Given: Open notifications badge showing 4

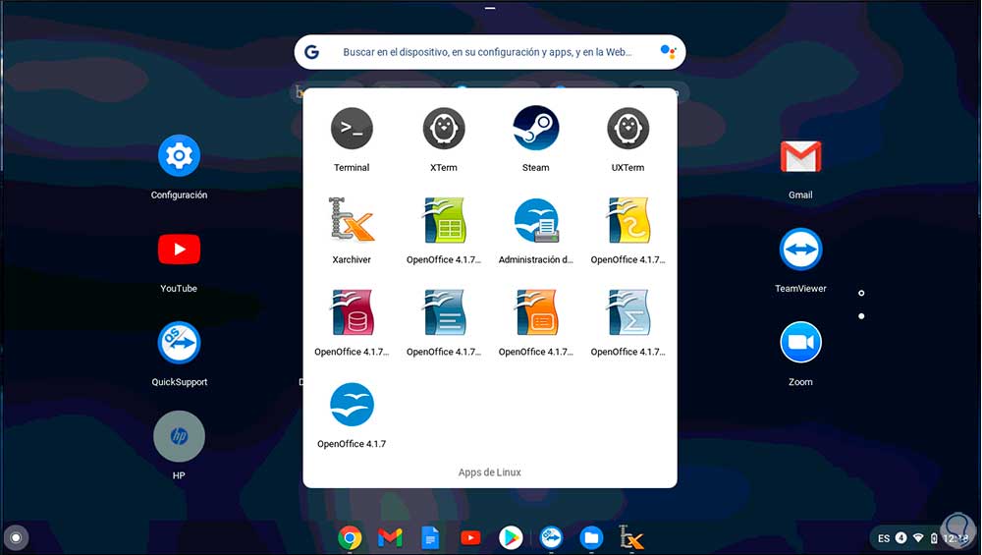Looking at the screenshot, I should click(900, 537).
